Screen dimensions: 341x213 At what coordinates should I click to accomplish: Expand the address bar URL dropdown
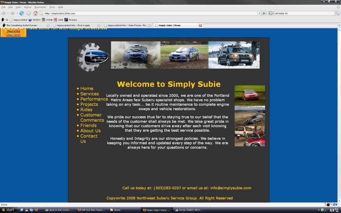click(259, 13)
